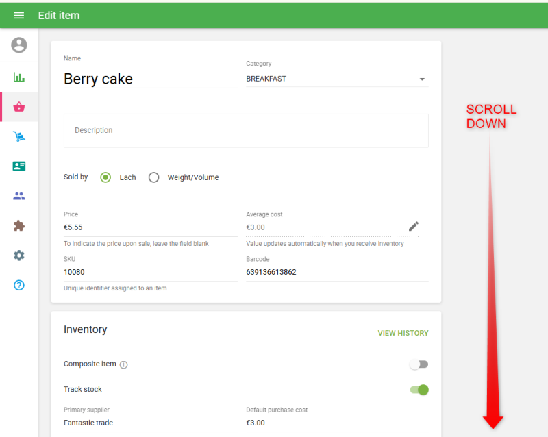Click into the Description text field

pyautogui.click(x=246, y=131)
